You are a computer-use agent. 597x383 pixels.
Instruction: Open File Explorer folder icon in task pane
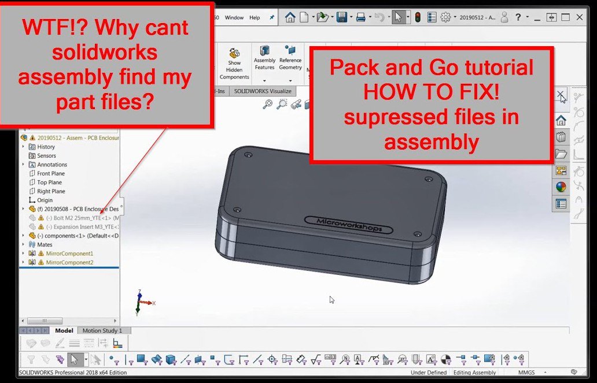click(x=561, y=154)
